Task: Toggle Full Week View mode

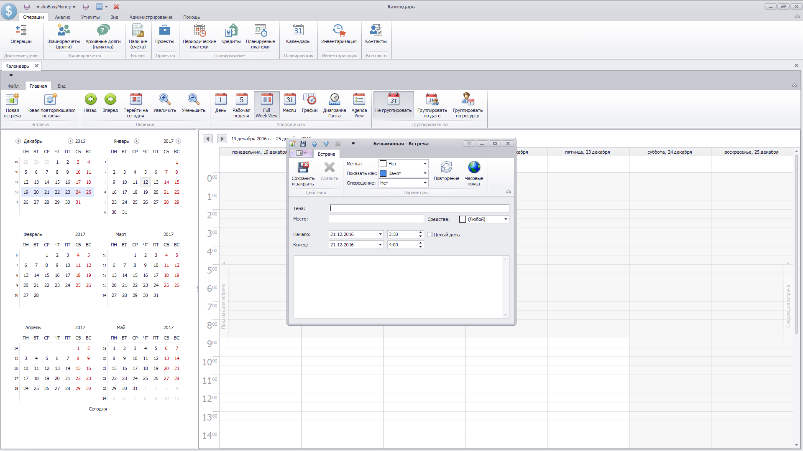Action: click(266, 100)
